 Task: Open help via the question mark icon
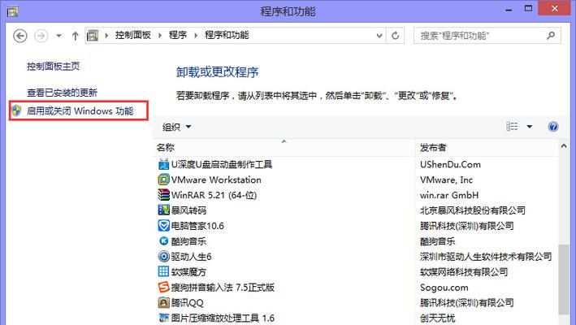click(x=553, y=127)
